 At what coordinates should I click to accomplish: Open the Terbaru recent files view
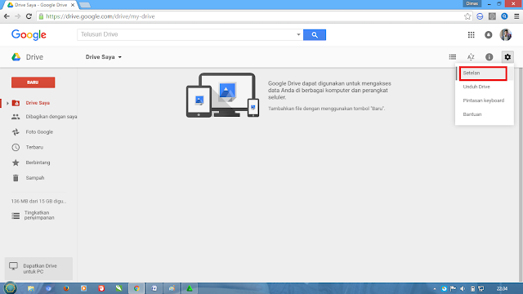pyautogui.click(x=27, y=147)
